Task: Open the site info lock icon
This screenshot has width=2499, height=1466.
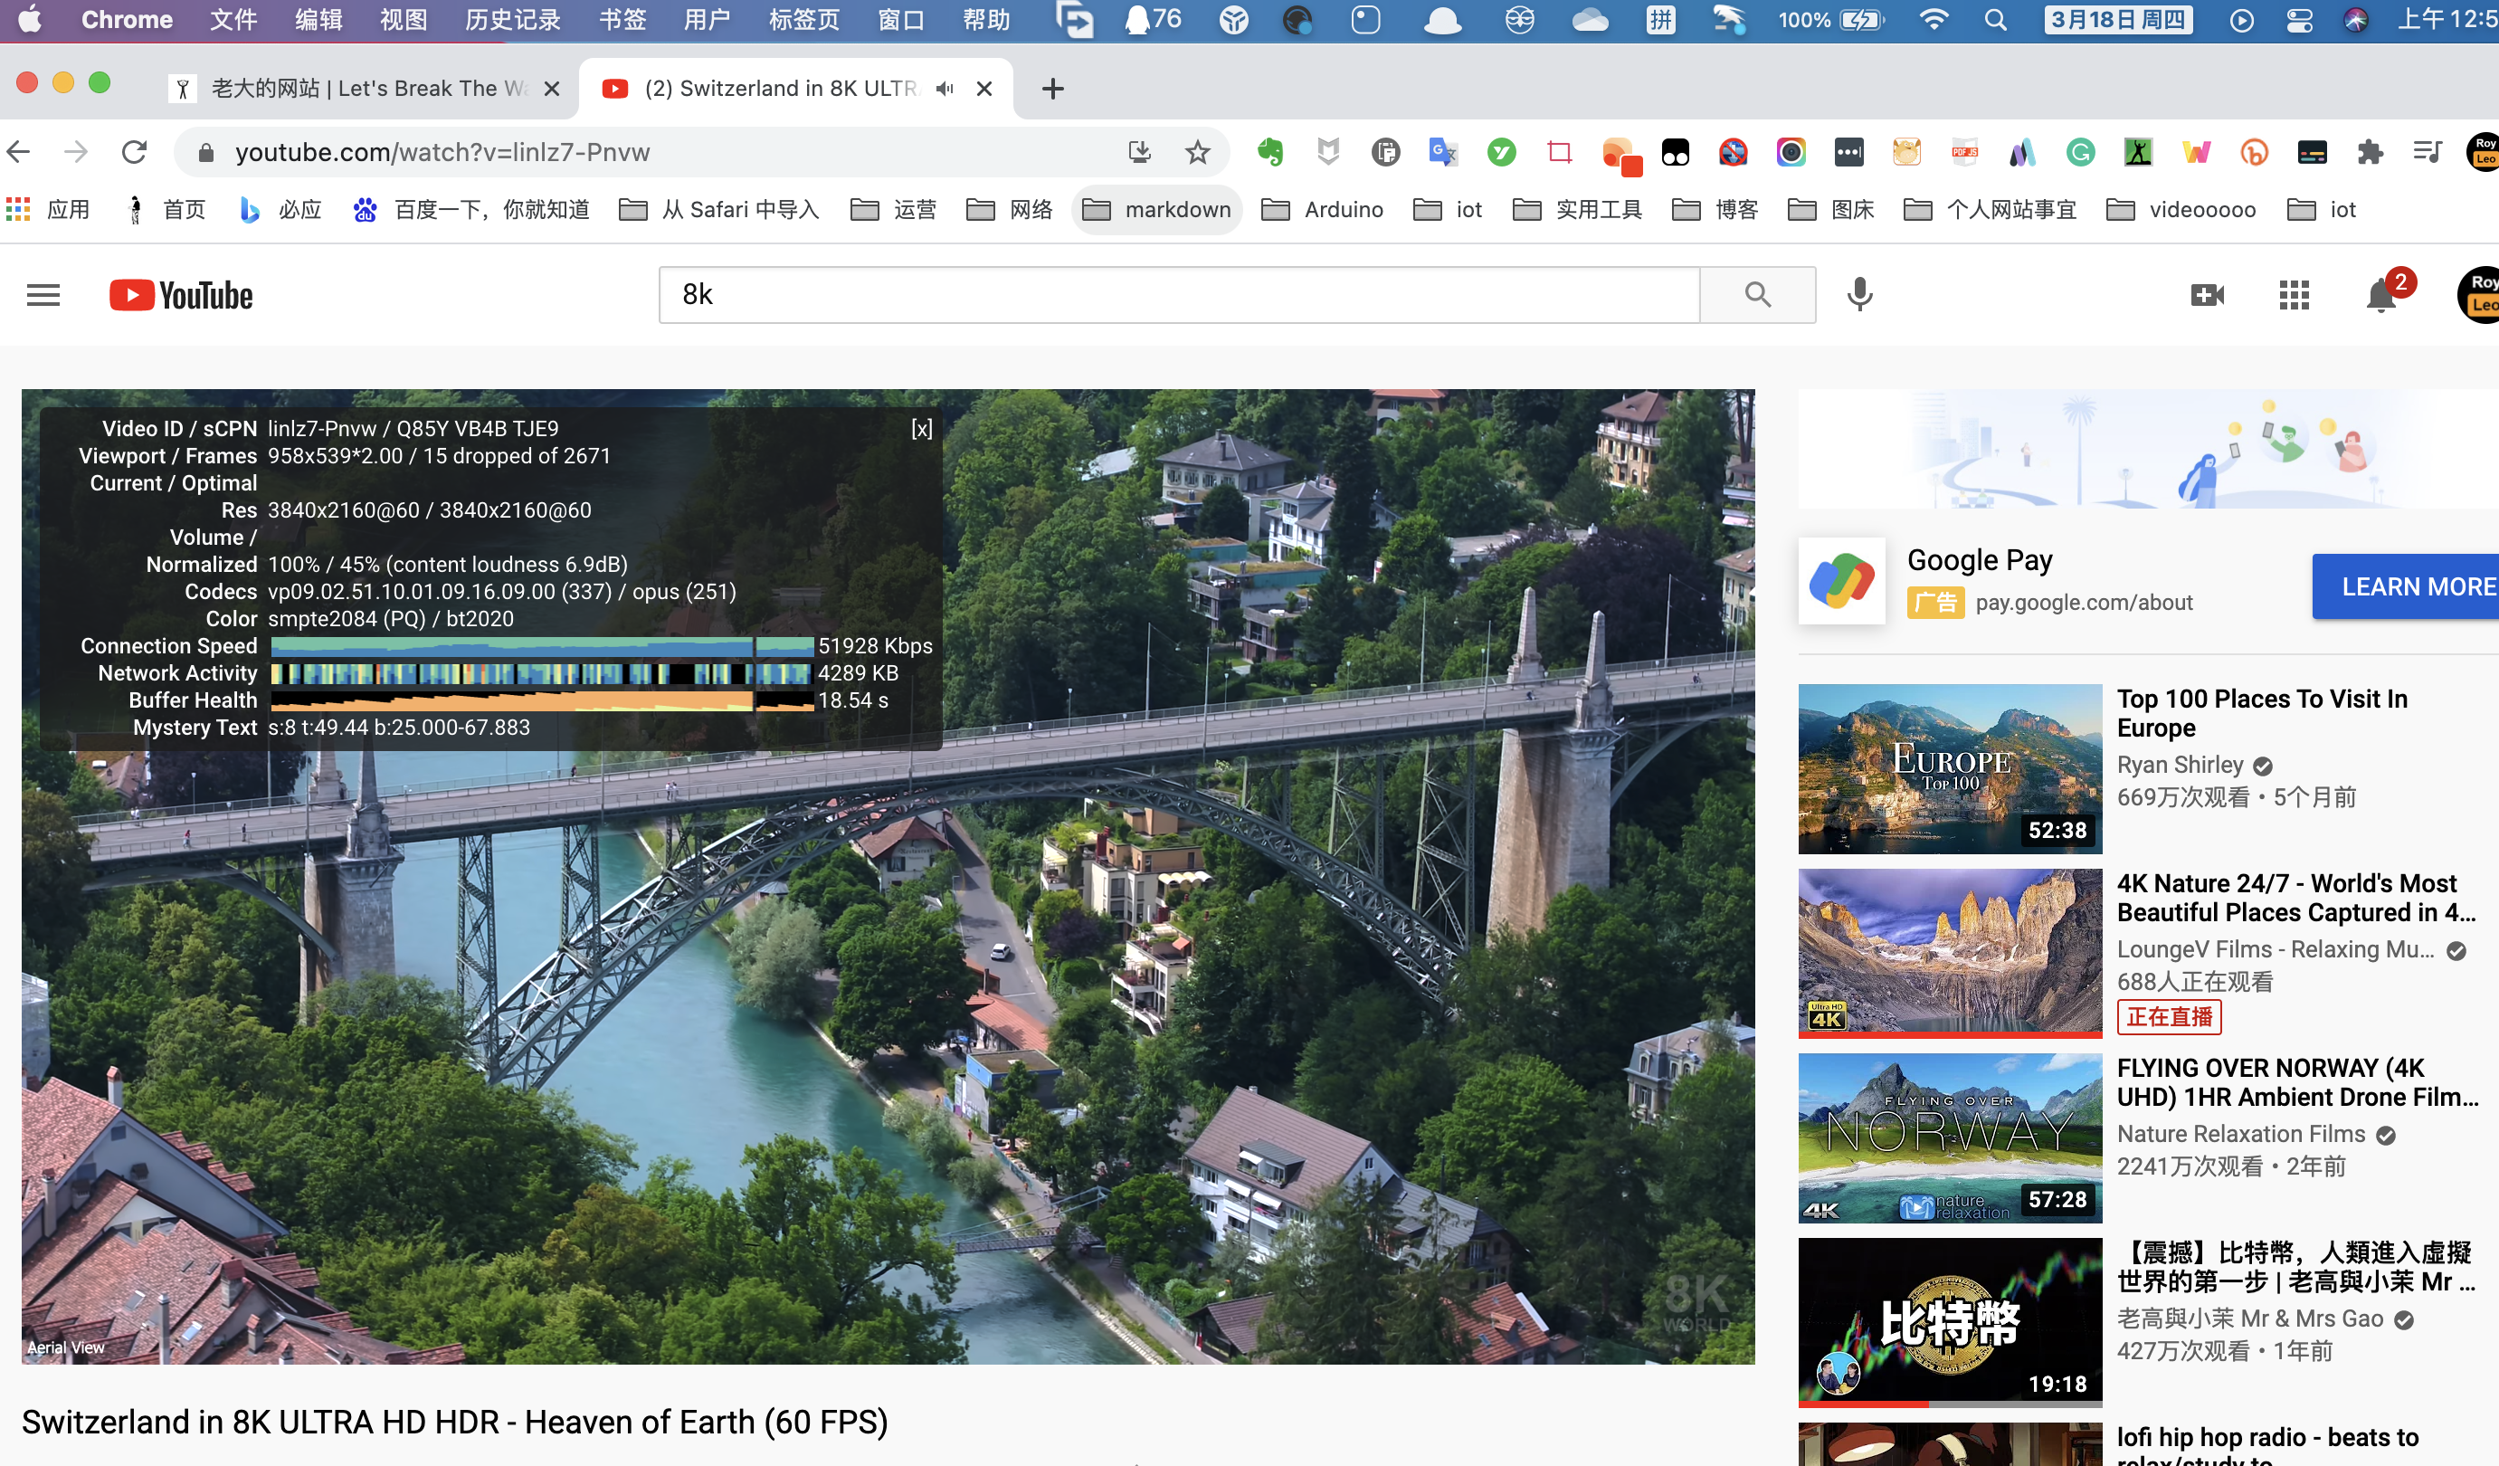Action: [205, 152]
